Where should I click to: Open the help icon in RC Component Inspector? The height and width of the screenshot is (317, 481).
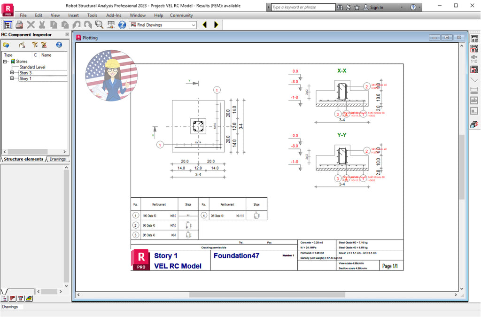(59, 45)
